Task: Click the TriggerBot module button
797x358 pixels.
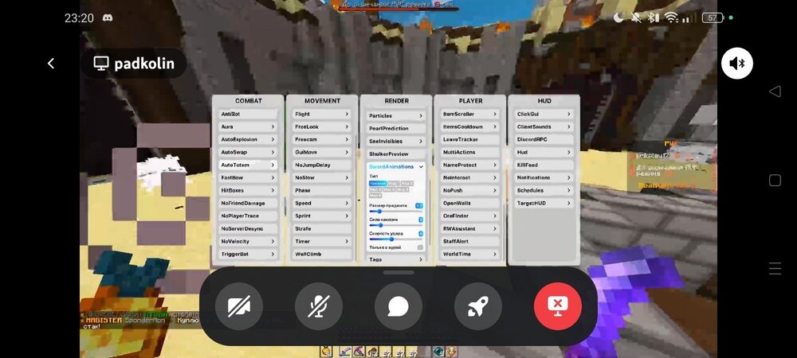Action: pyautogui.click(x=249, y=254)
